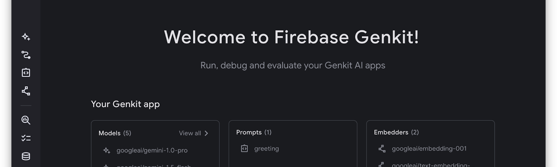Click the Models (5) card heading
This screenshot has height=167, width=557.
(115, 133)
